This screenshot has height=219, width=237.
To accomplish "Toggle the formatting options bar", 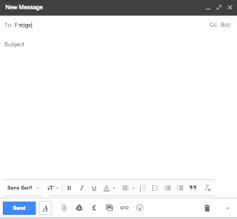I will (45, 208).
